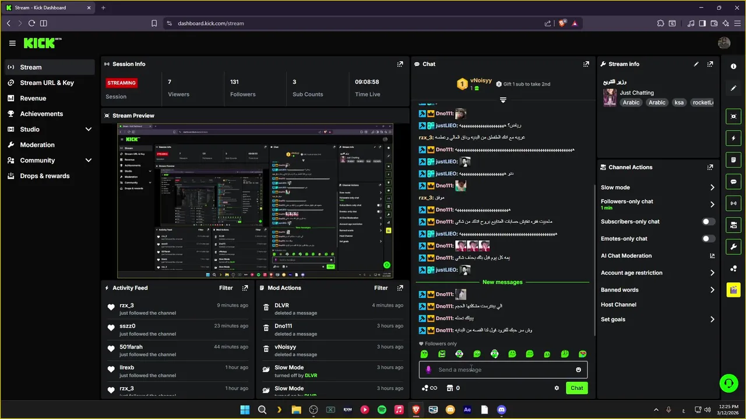Screen dimensions: 746x419
Task: Click the info icon in right sidebar
Action: (x=733, y=66)
